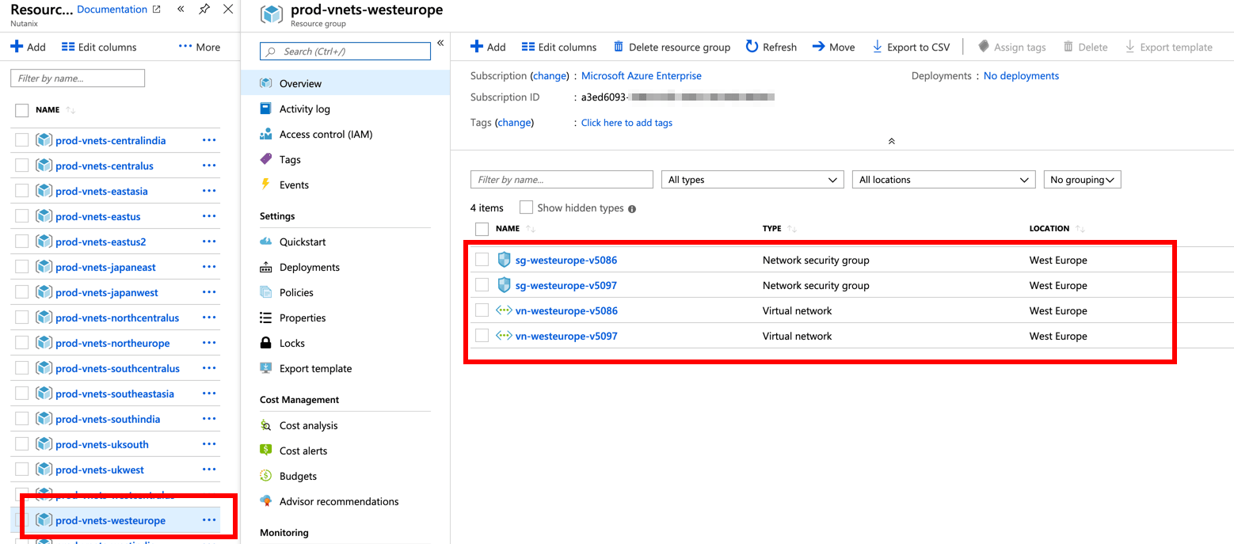This screenshot has height=544, width=1234.
Task: Open the sg-westeurope-v5086 security group shield icon
Action: coord(504,260)
